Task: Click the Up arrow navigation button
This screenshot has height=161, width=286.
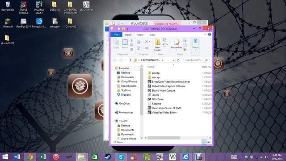Action: coord(130,60)
